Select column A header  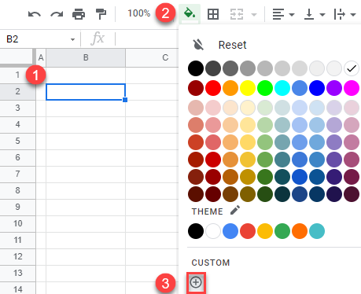pos(41,57)
